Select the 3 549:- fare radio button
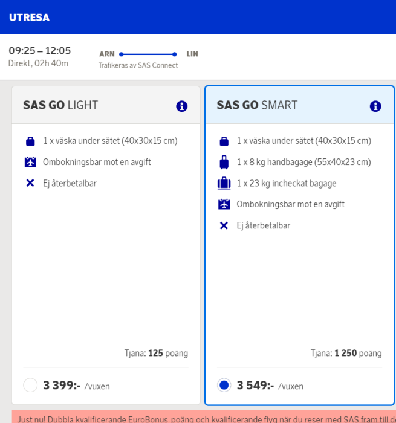The height and width of the screenshot is (423, 396). [224, 386]
